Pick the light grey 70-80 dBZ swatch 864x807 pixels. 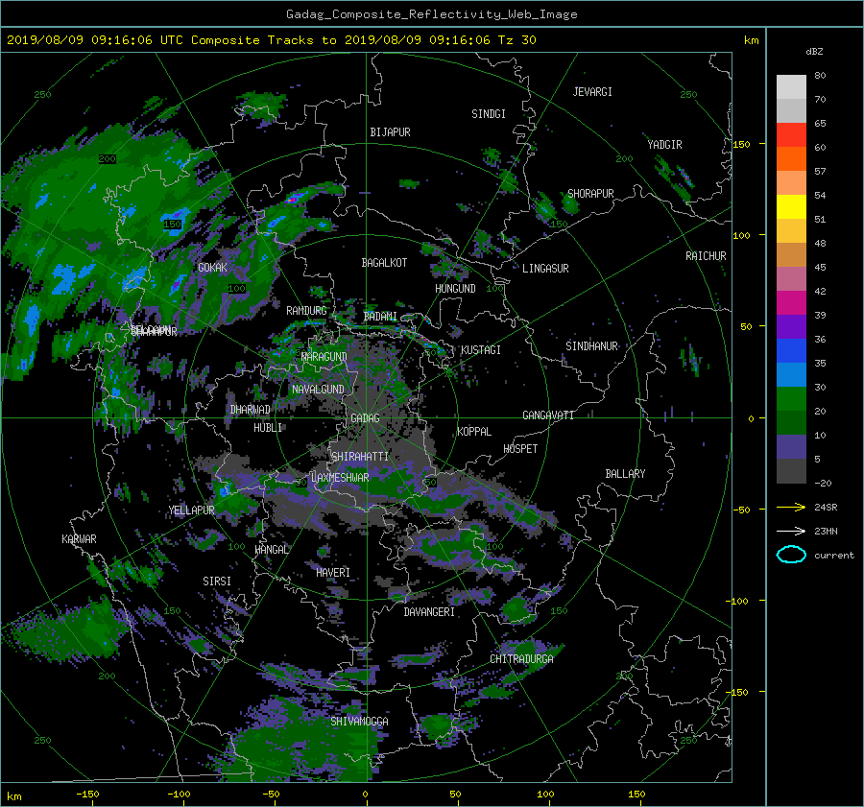pyautogui.click(x=791, y=87)
